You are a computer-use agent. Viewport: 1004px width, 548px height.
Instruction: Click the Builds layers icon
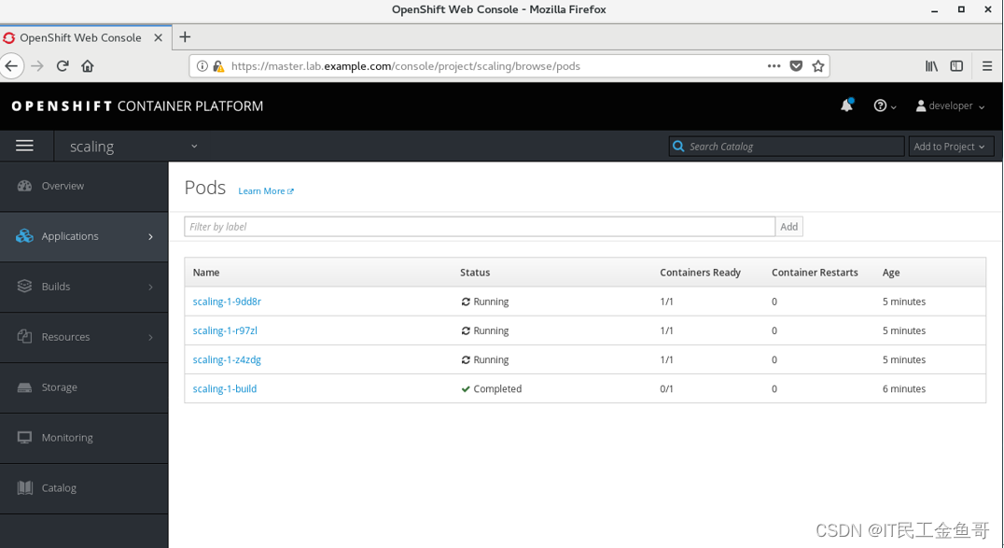point(24,286)
